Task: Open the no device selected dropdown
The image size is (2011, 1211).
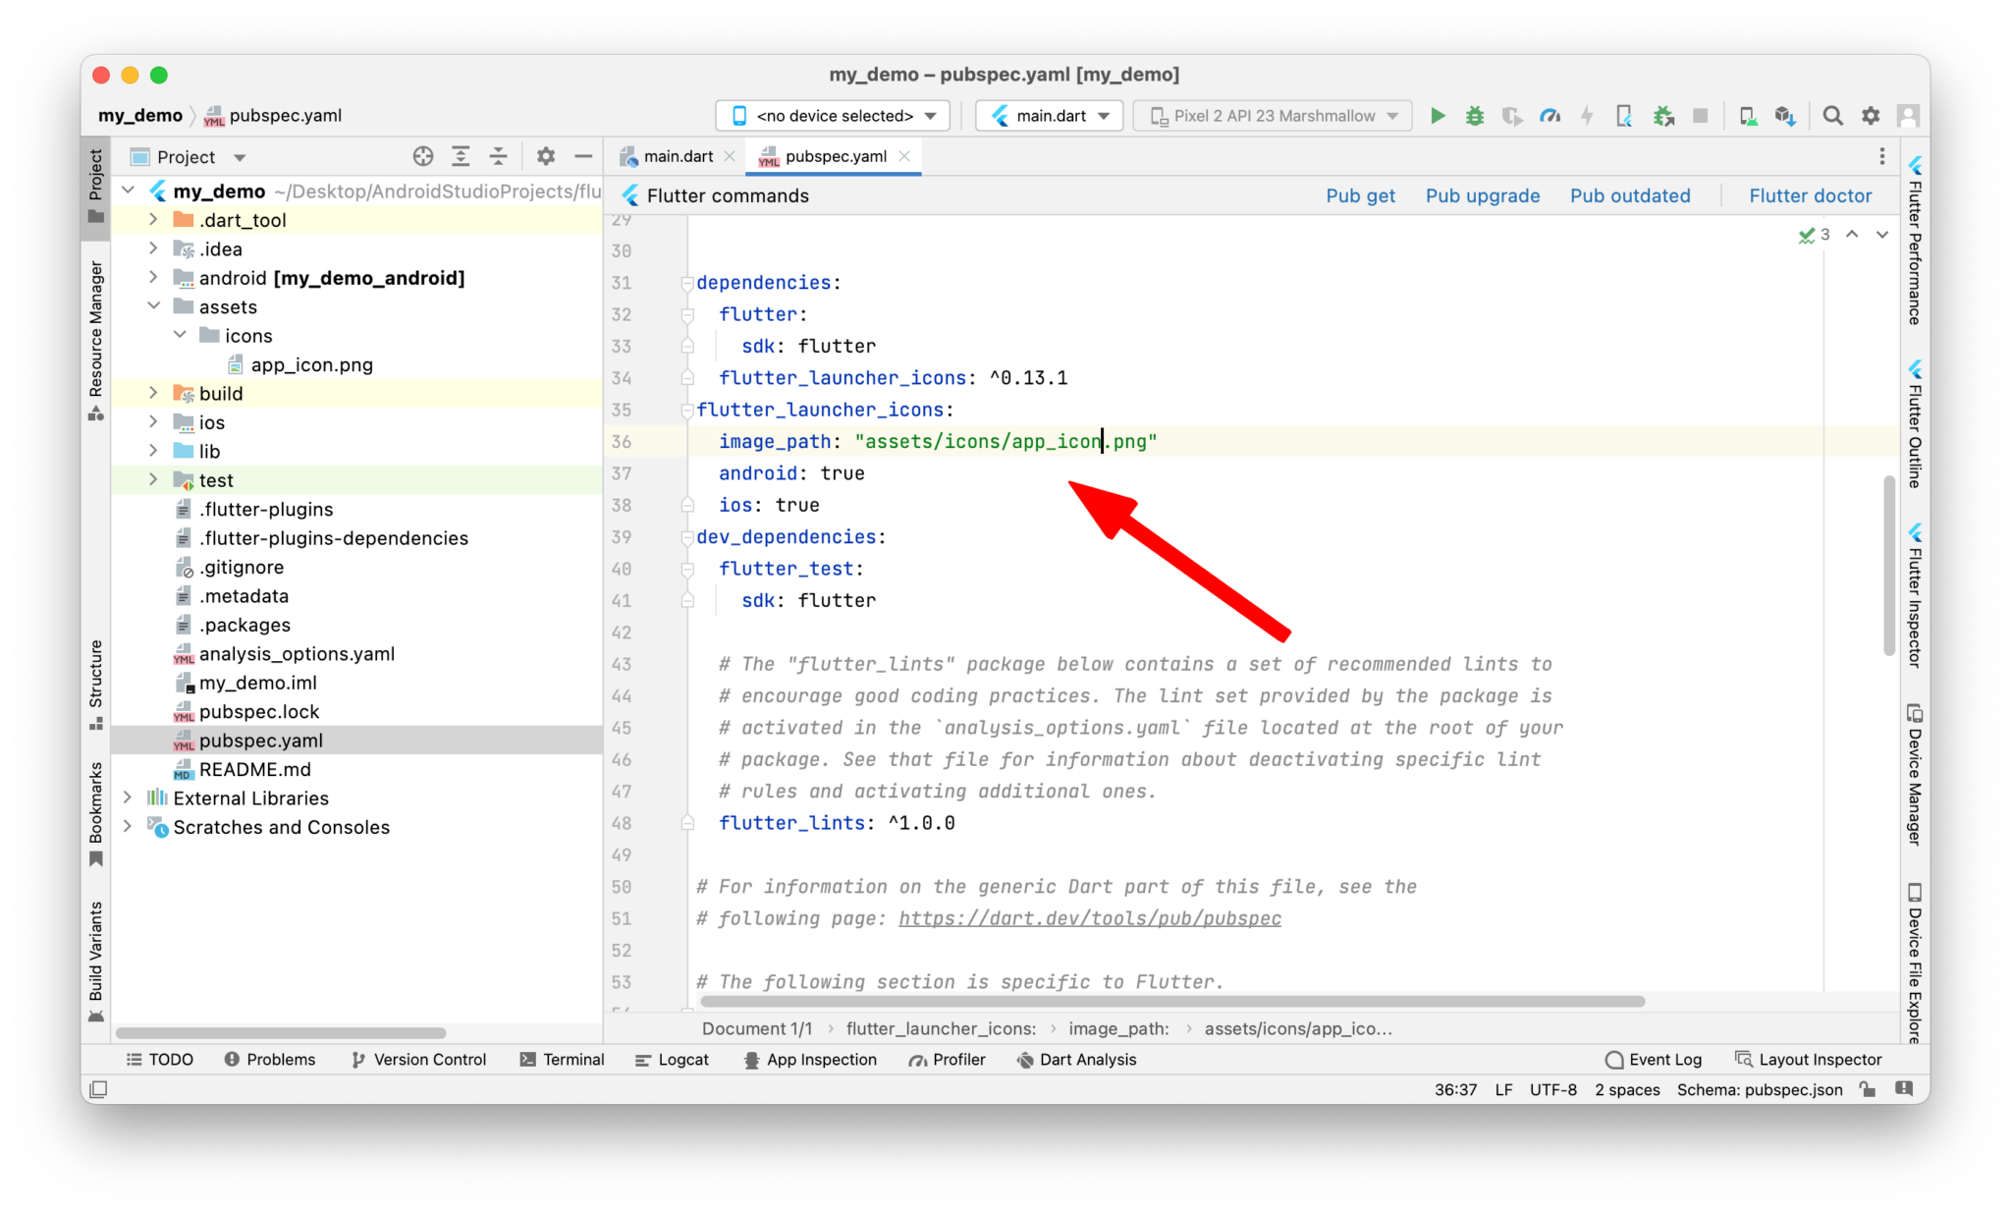Action: [x=833, y=116]
